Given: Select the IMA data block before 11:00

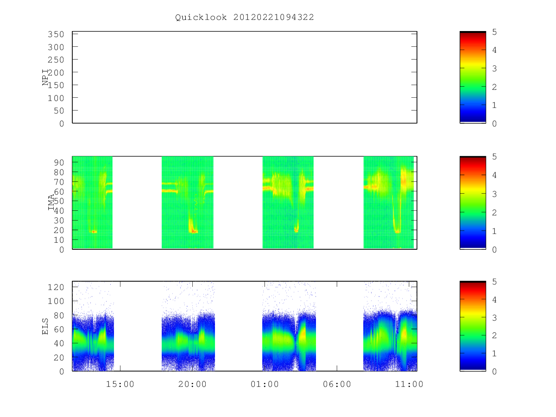Looking at the screenshot, I should coord(389,202).
